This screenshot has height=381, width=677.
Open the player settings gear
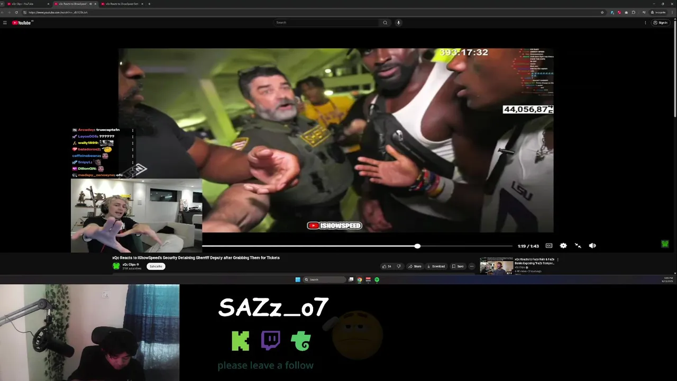click(x=563, y=246)
